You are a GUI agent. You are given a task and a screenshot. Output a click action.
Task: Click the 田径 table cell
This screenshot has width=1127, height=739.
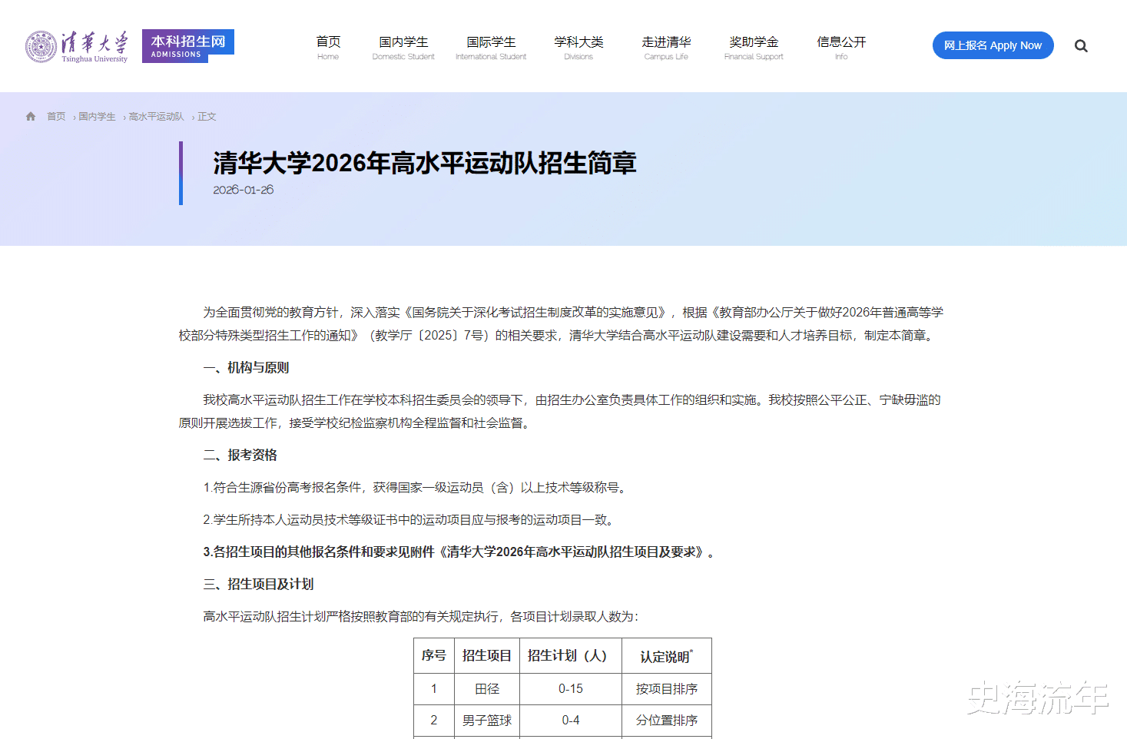(487, 689)
